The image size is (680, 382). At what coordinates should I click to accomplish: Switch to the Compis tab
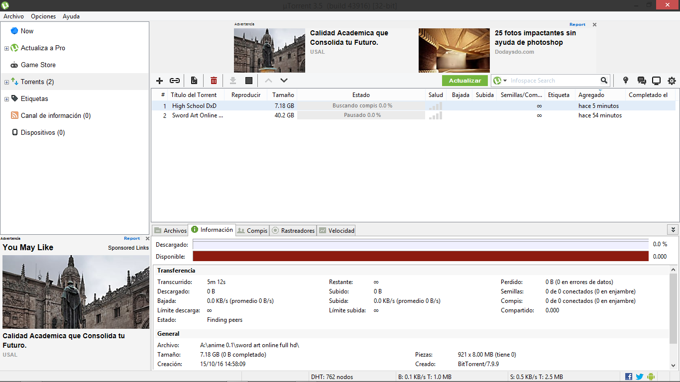[x=252, y=230]
